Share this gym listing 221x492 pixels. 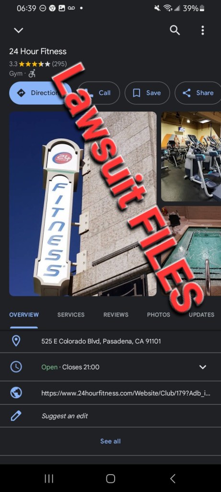(198, 93)
